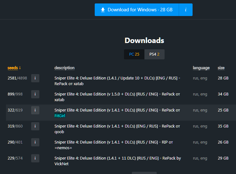Screen dimensions: 236x174
Task: Click the 34 GB size cell
Action: [223, 94]
